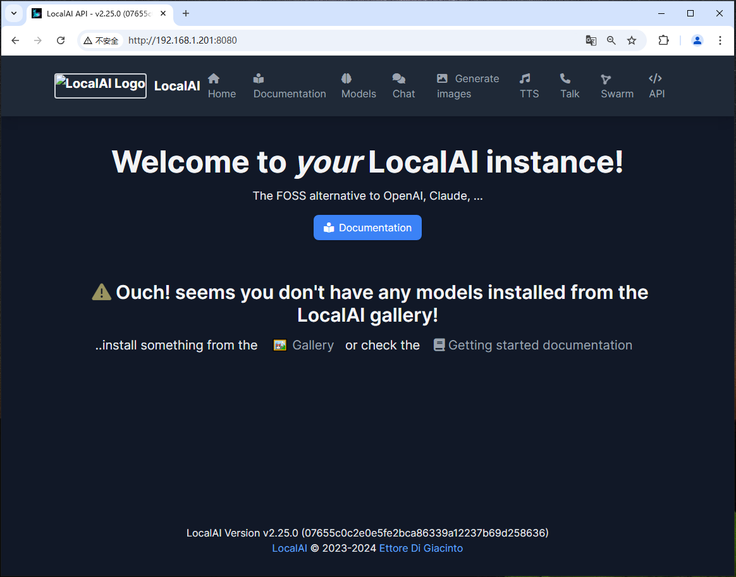
Task: Click the bookmark star icon
Action: (632, 40)
